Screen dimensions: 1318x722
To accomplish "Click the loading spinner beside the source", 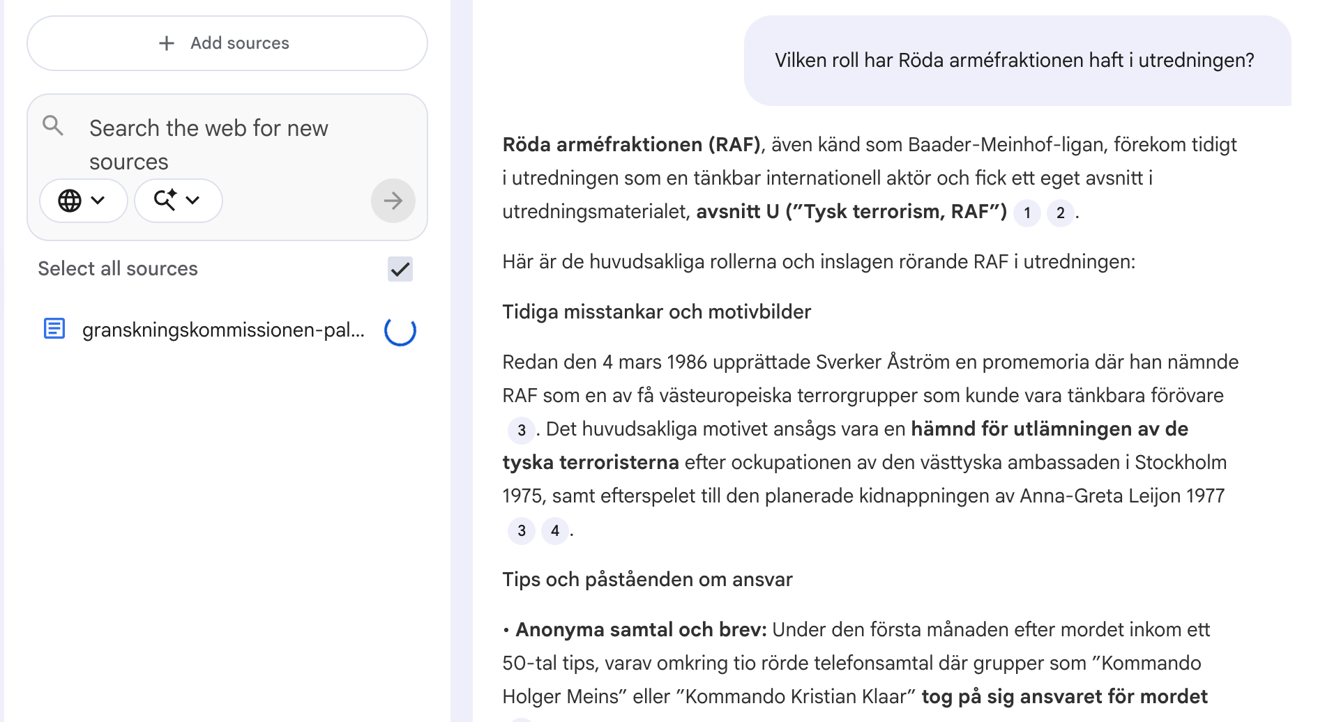I will click(x=400, y=330).
